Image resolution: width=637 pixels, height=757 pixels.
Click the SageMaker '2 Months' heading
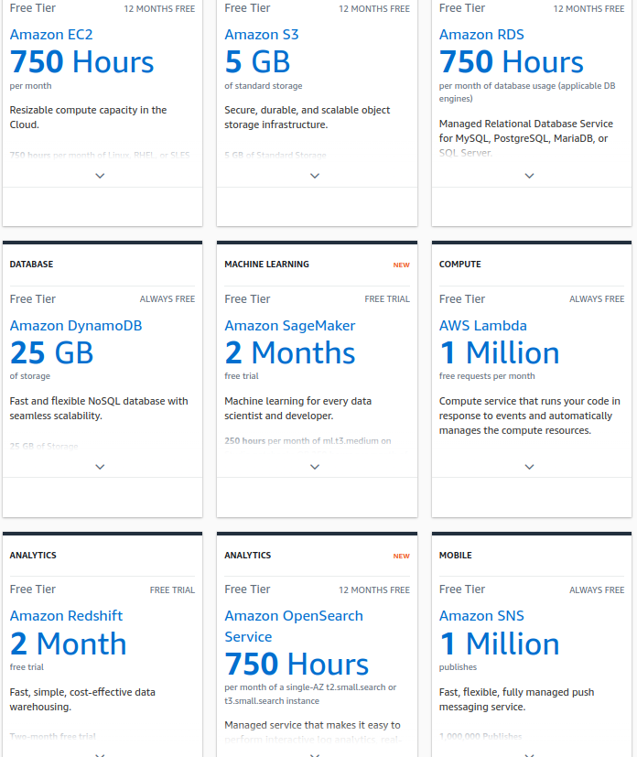pyautogui.click(x=290, y=353)
